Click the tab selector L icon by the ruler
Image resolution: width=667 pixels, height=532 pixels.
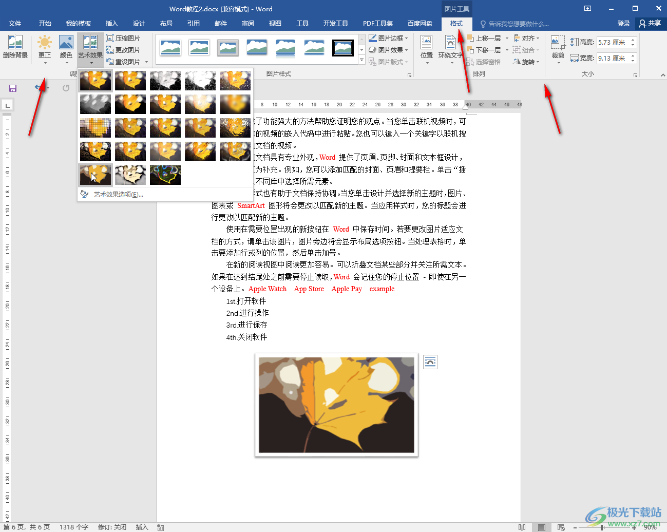[7, 106]
